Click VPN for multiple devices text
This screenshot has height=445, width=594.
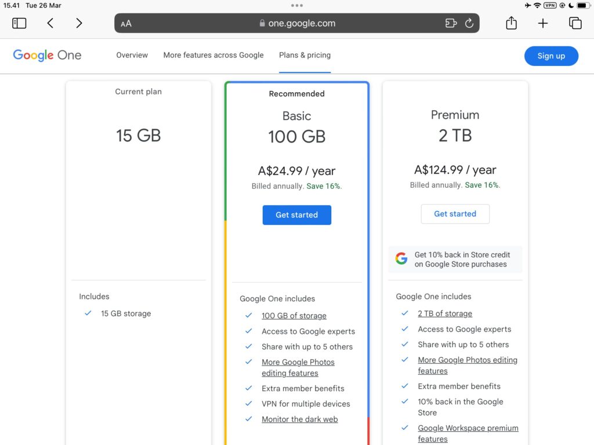[306, 404]
